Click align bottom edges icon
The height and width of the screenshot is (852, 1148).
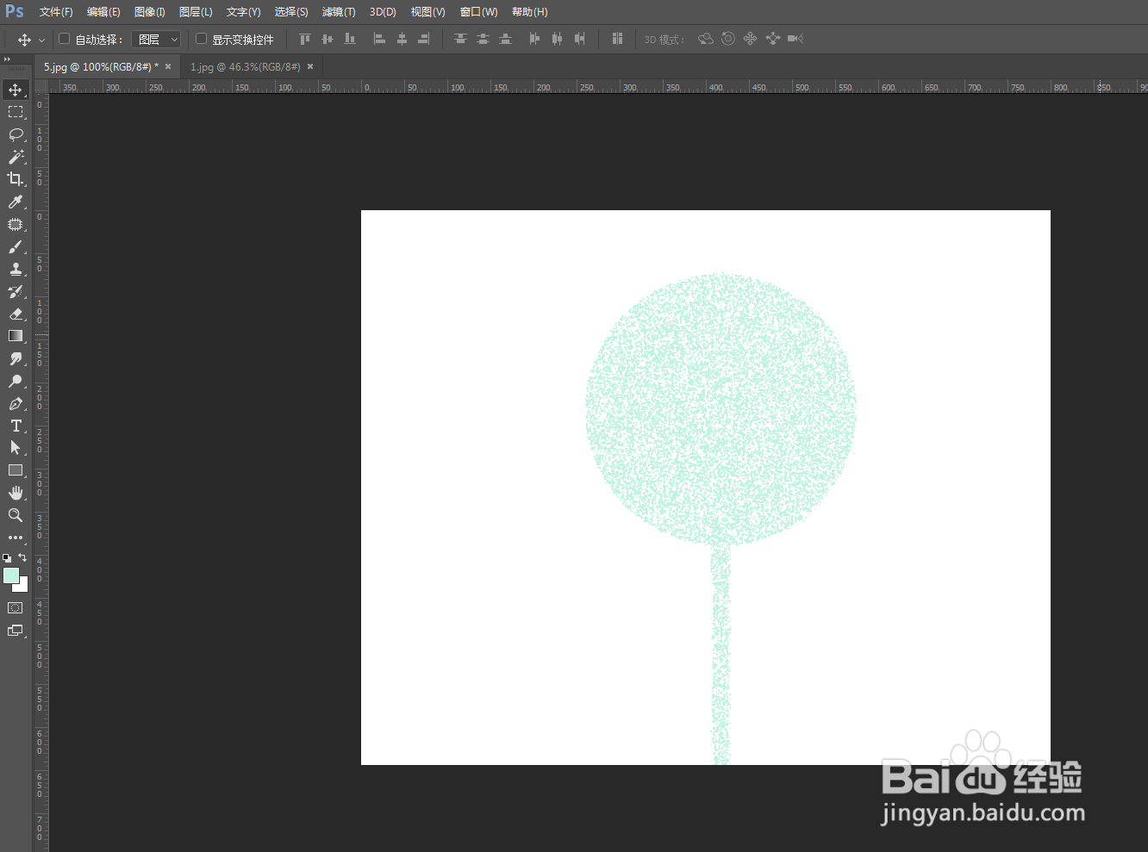click(350, 39)
